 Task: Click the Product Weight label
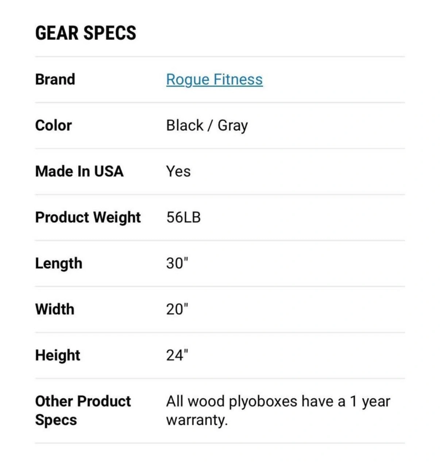pos(88,217)
